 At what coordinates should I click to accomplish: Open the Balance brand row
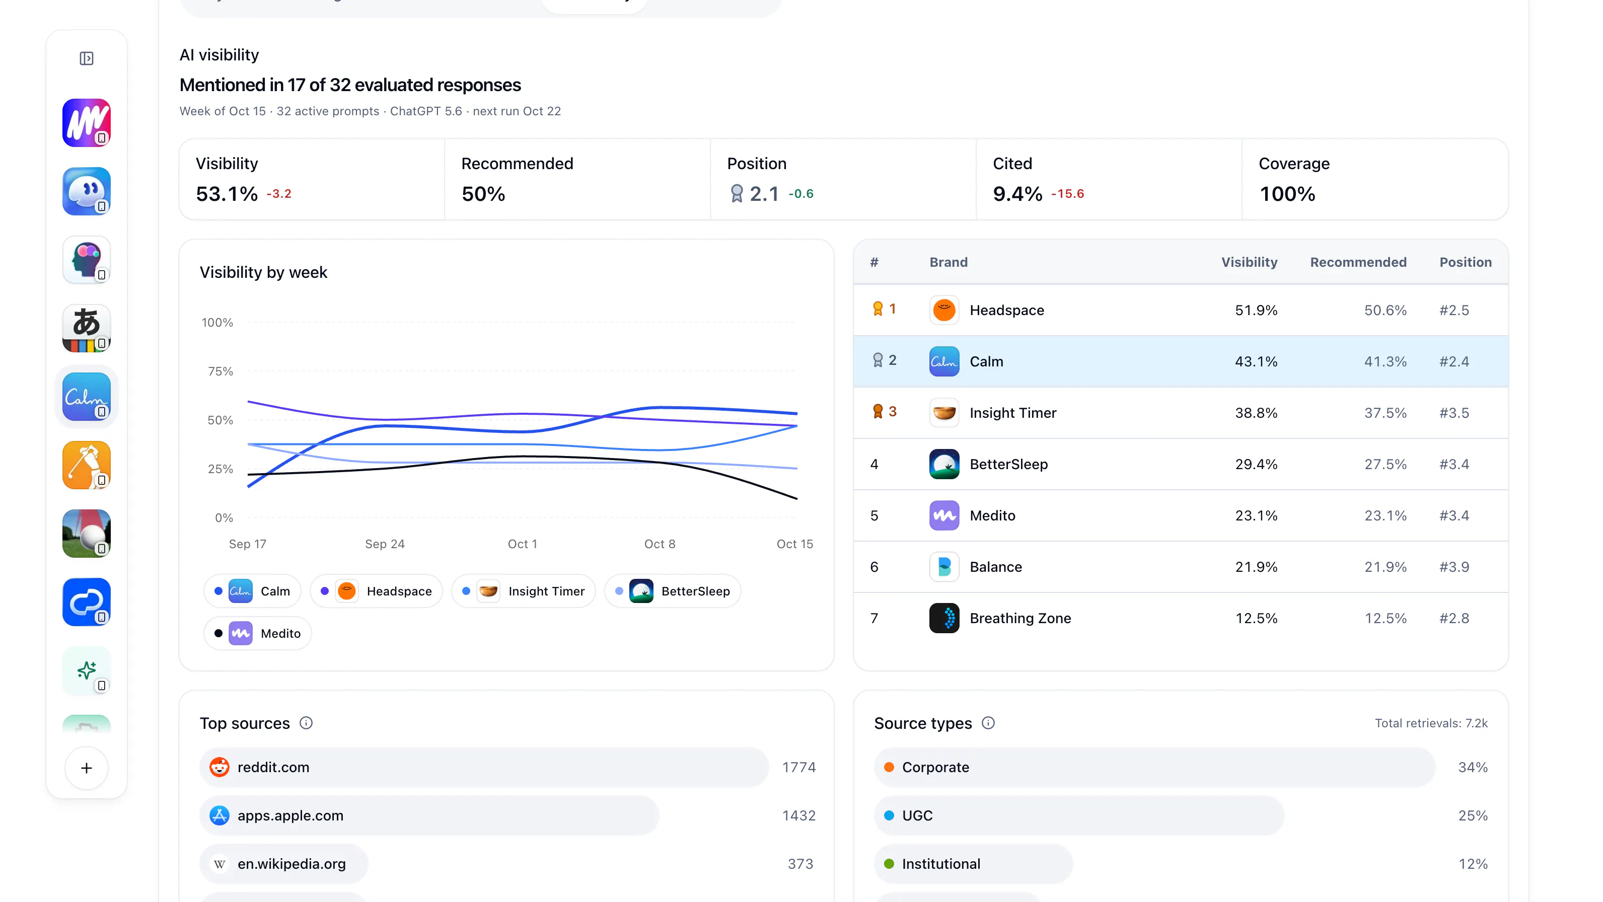(1181, 567)
